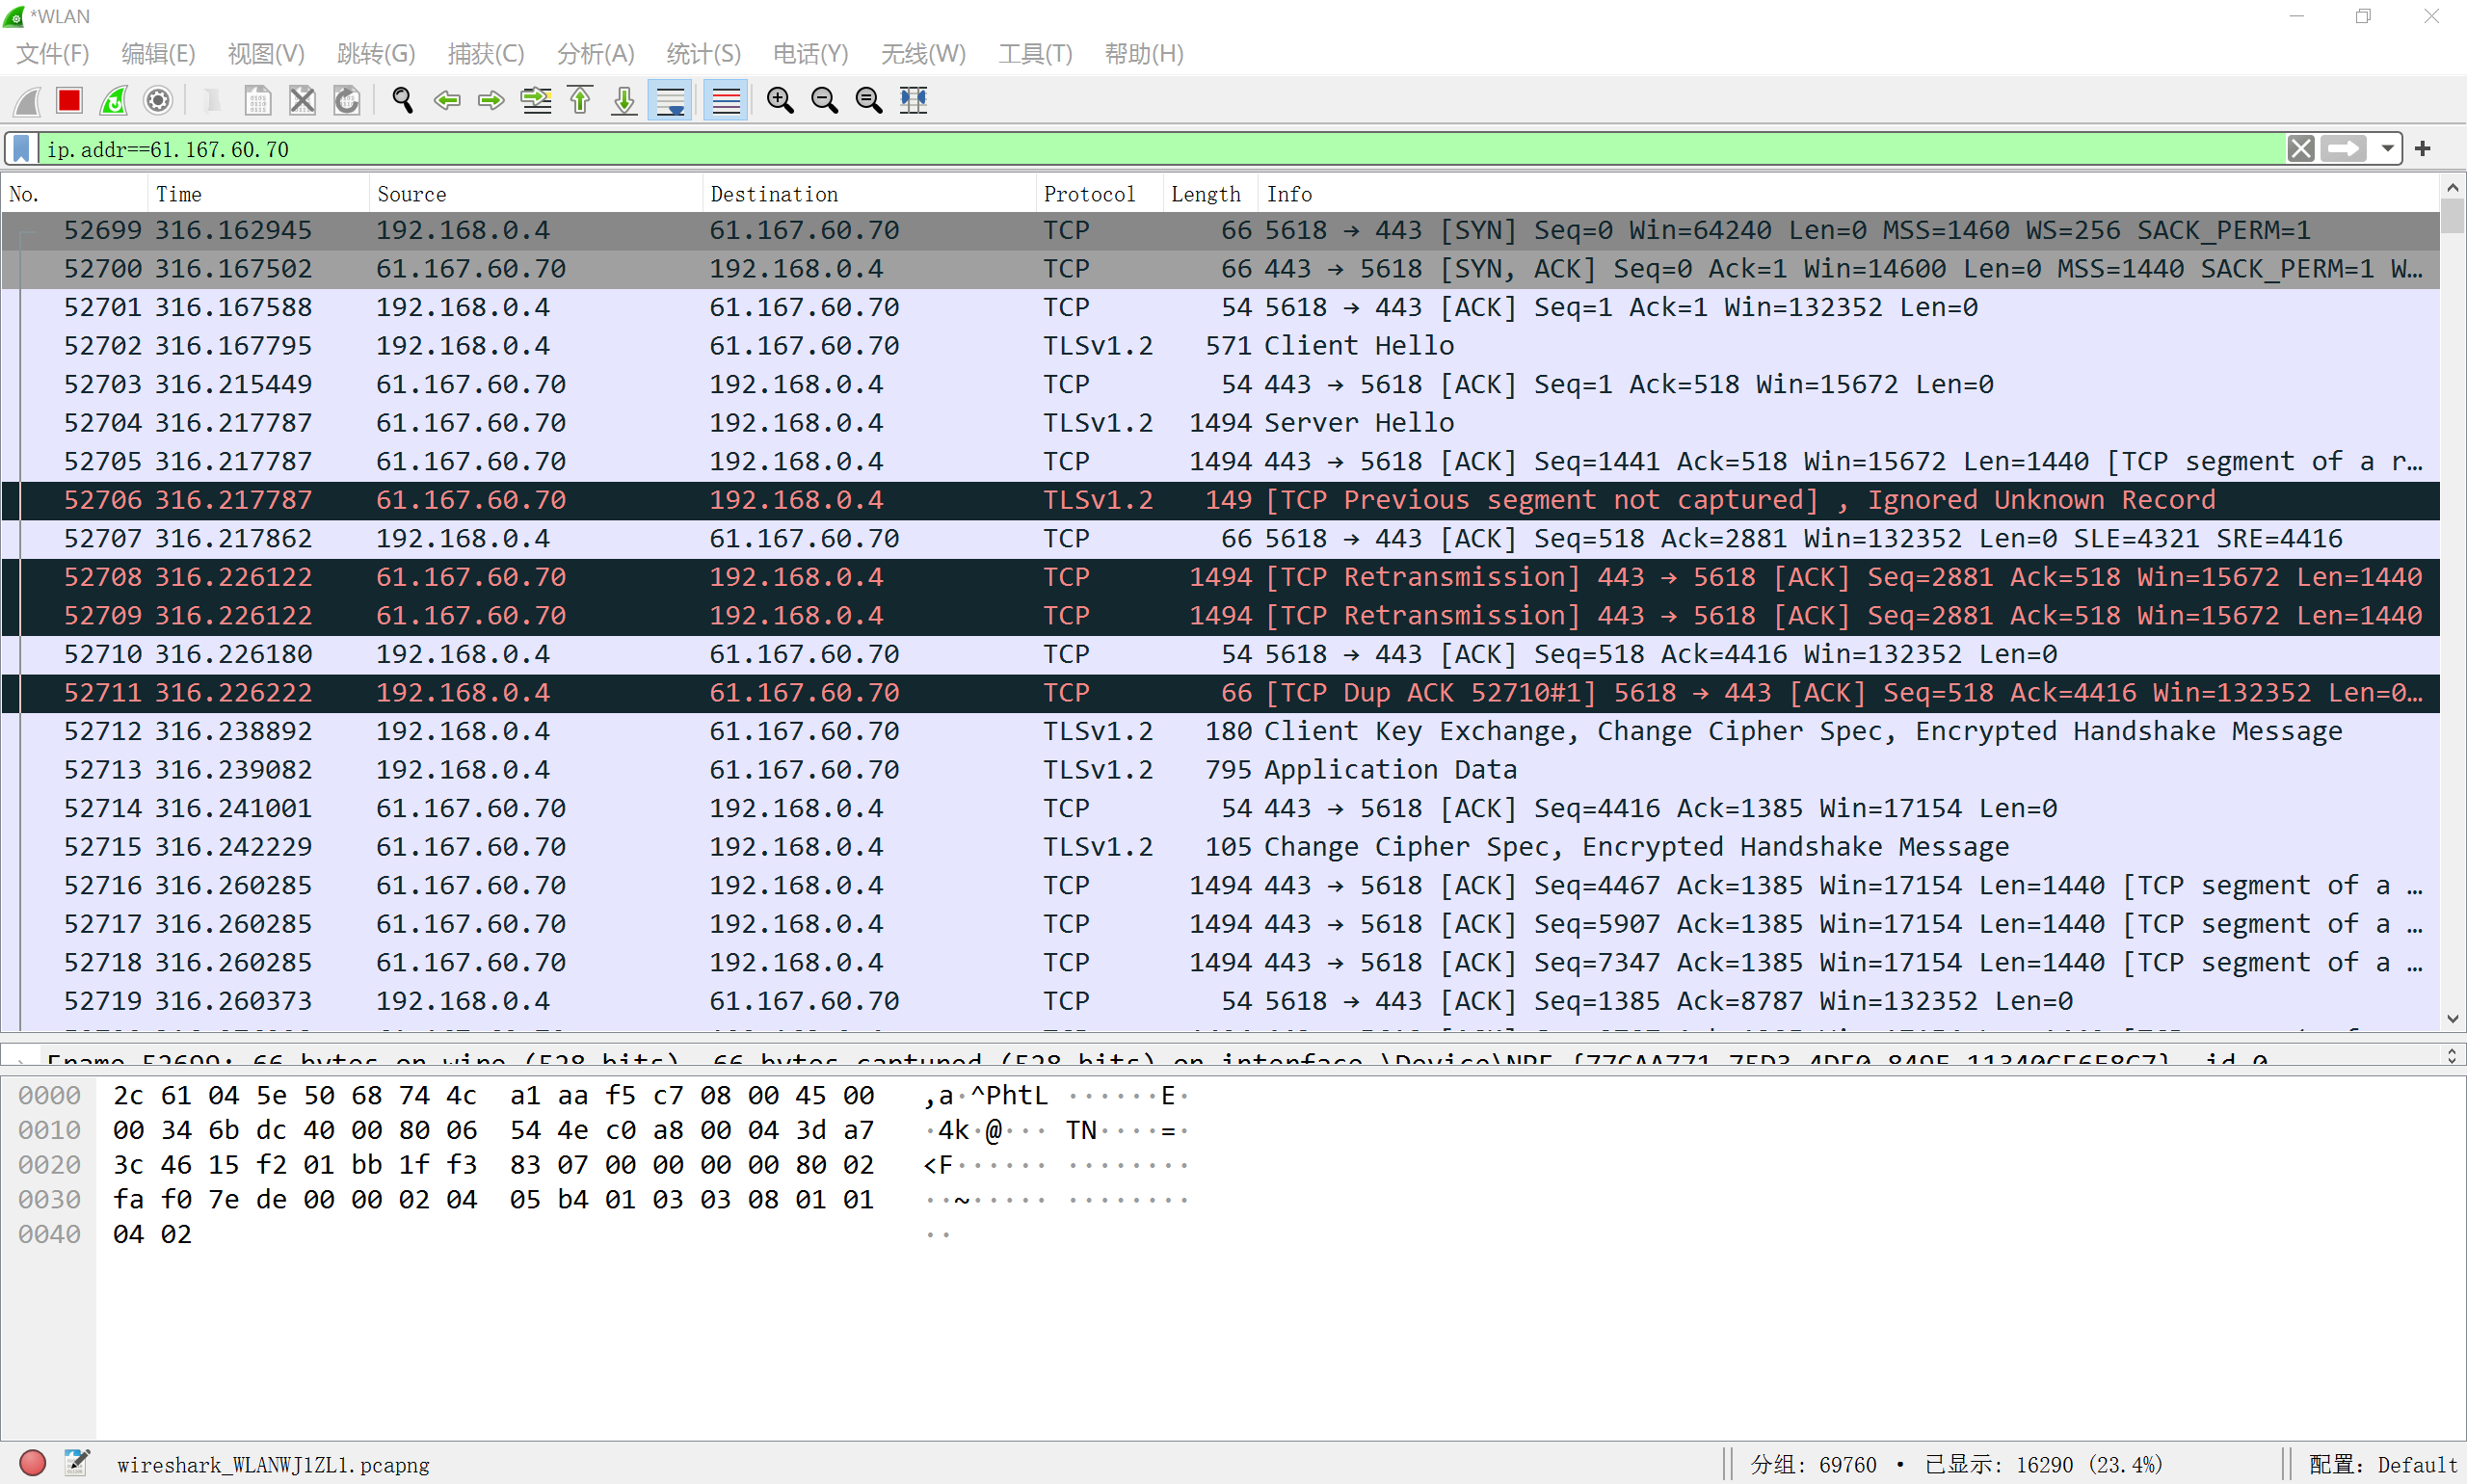The width and height of the screenshot is (2467, 1484).
Task: Select packet 52711 TCP Dup ACK row
Action: (x=1221, y=693)
